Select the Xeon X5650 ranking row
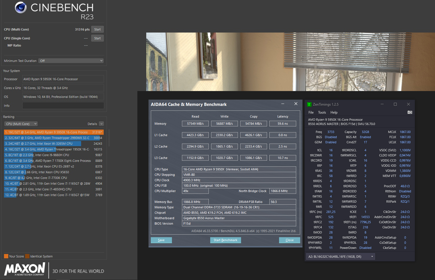Image resolution: width=435 pixels, height=280 pixels. coord(54,172)
